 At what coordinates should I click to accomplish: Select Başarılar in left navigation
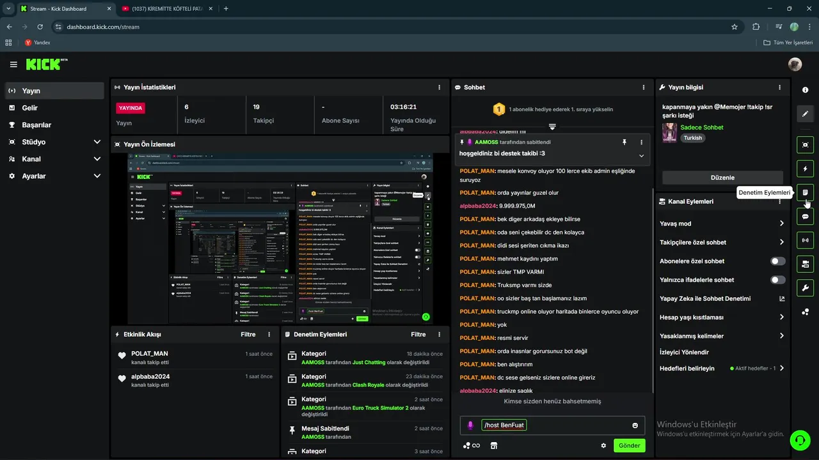[54, 125]
